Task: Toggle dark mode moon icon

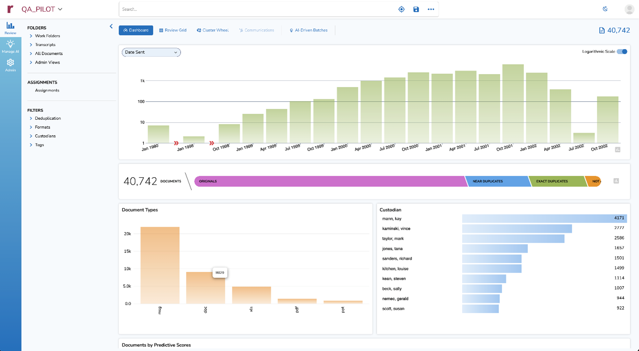Action: [x=605, y=9]
